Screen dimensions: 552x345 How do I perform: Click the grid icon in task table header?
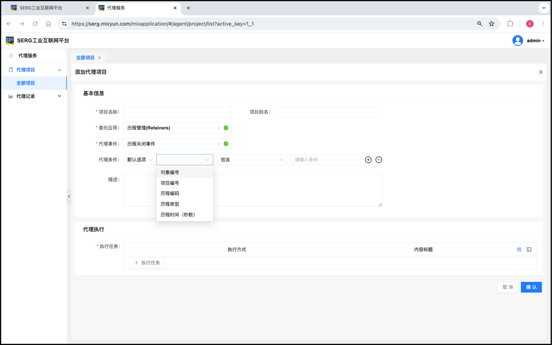click(x=519, y=250)
